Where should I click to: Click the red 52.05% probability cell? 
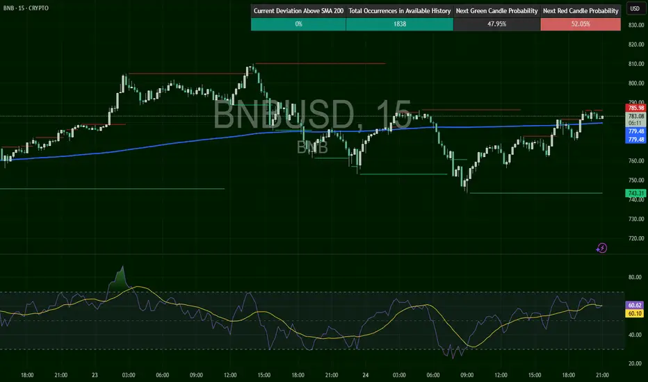[581, 24]
